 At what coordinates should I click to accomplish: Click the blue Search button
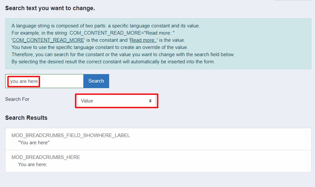pos(96,81)
